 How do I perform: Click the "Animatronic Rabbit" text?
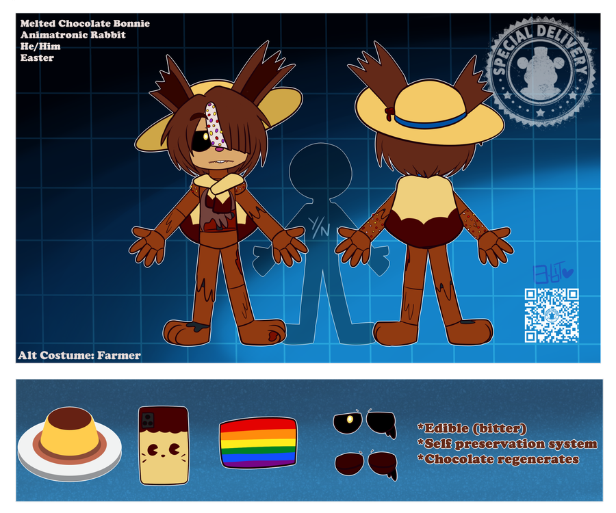coord(73,35)
